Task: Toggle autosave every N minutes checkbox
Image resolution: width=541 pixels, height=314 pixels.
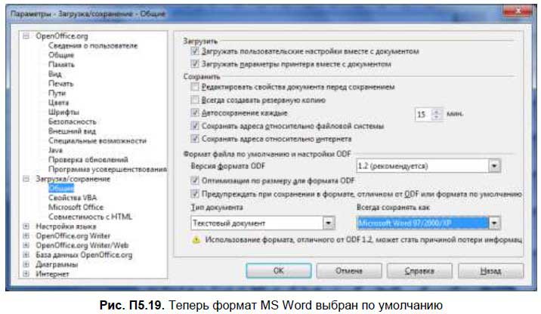Action: [195, 112]
